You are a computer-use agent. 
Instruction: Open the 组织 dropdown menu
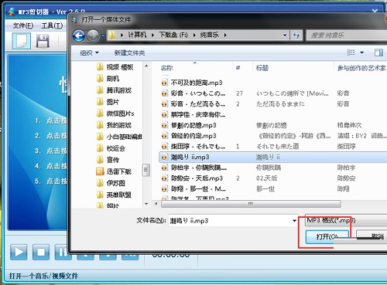pos(89,53)
